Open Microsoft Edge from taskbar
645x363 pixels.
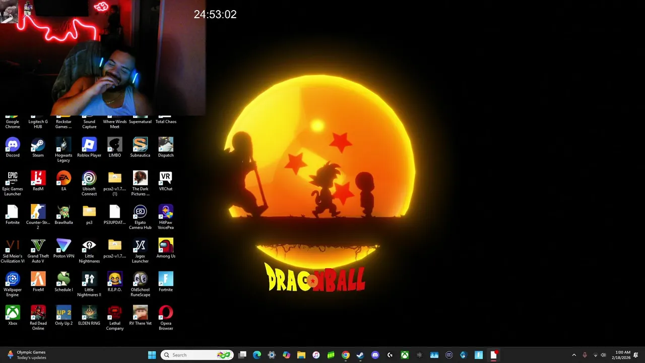coord(257,355)
